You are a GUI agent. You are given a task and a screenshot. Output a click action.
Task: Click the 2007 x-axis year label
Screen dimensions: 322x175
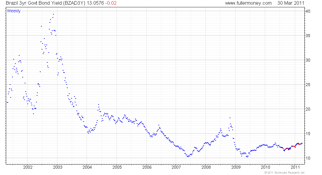click(x=176, y=167)
